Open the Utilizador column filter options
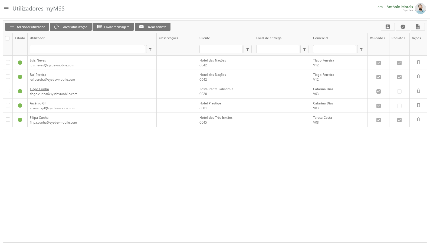430x248 pixels. click(x=150, y=49)
